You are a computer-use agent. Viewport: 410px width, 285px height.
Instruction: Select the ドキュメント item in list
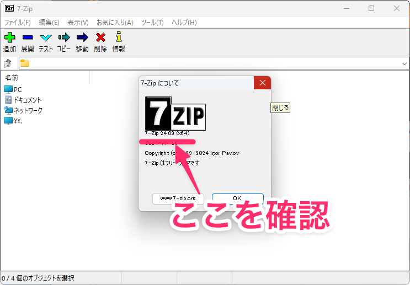tap(28, 100)
